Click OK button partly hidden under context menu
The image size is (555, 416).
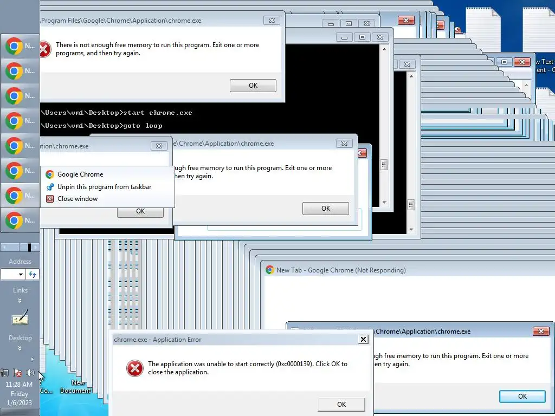coord(140,212)
